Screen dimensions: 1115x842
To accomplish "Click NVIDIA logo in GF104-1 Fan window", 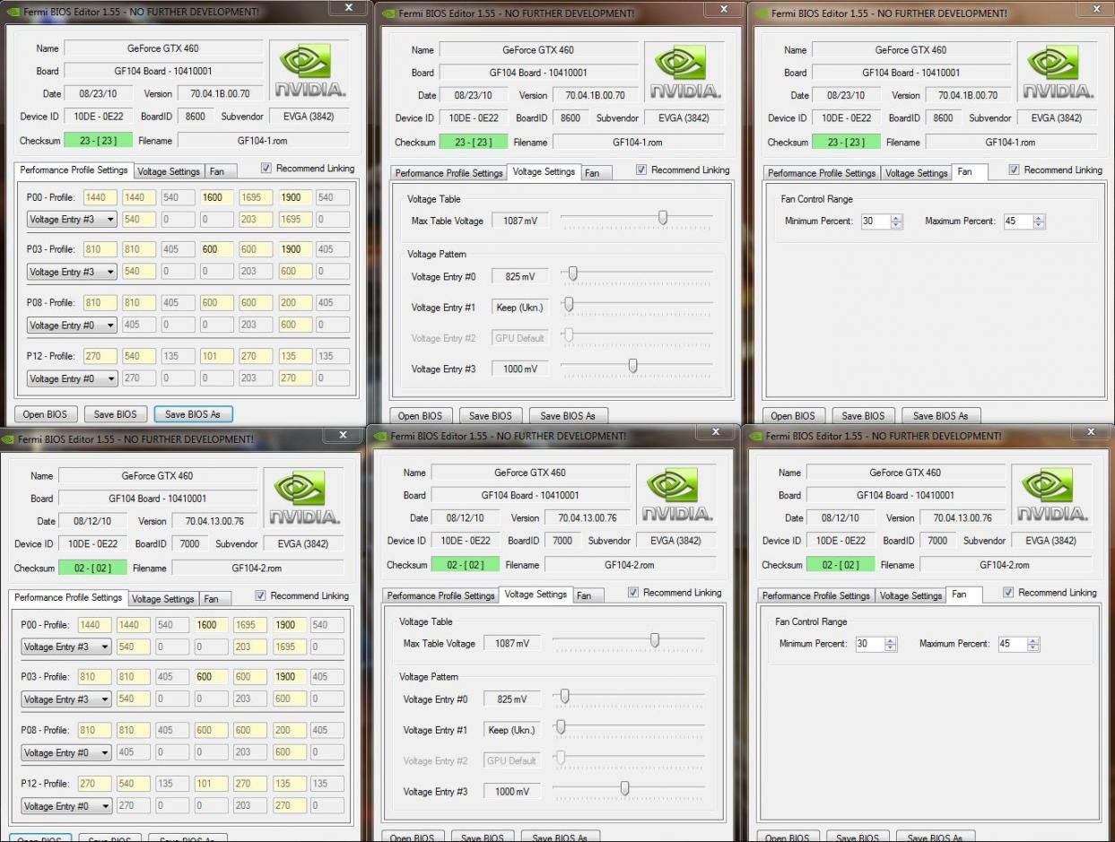I will point(1058,71).
